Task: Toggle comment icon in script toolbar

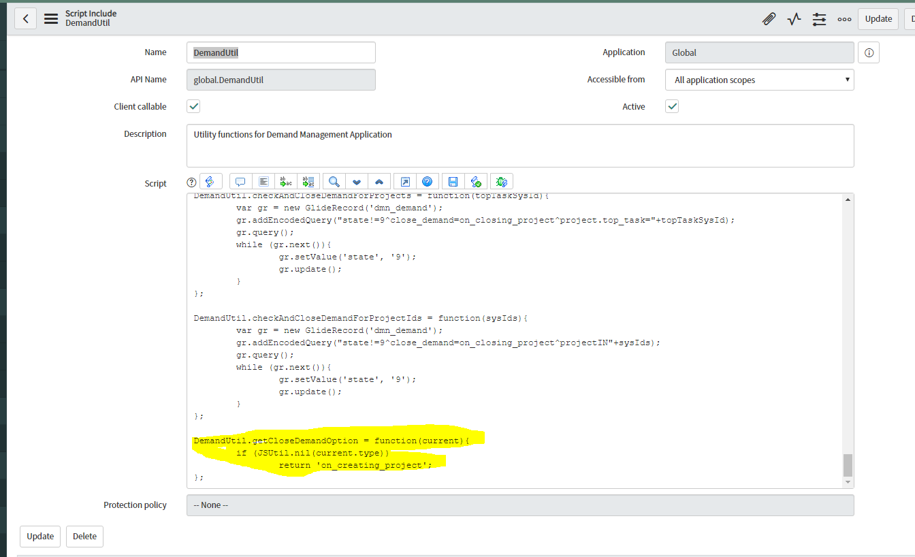Action: [240, 182]
